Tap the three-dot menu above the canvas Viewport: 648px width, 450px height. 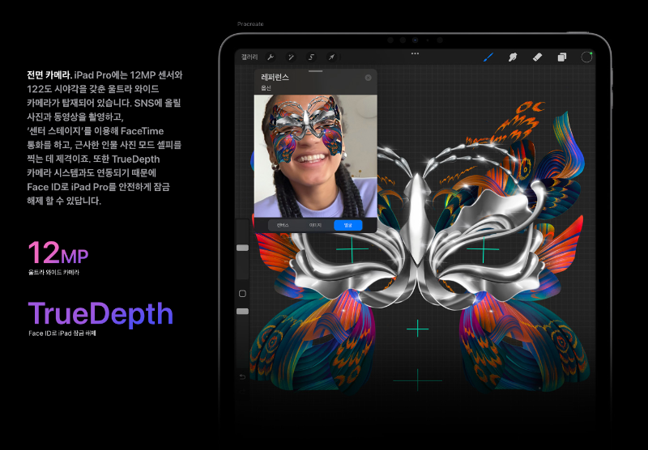pyautogui.click(x=415, y=53)
